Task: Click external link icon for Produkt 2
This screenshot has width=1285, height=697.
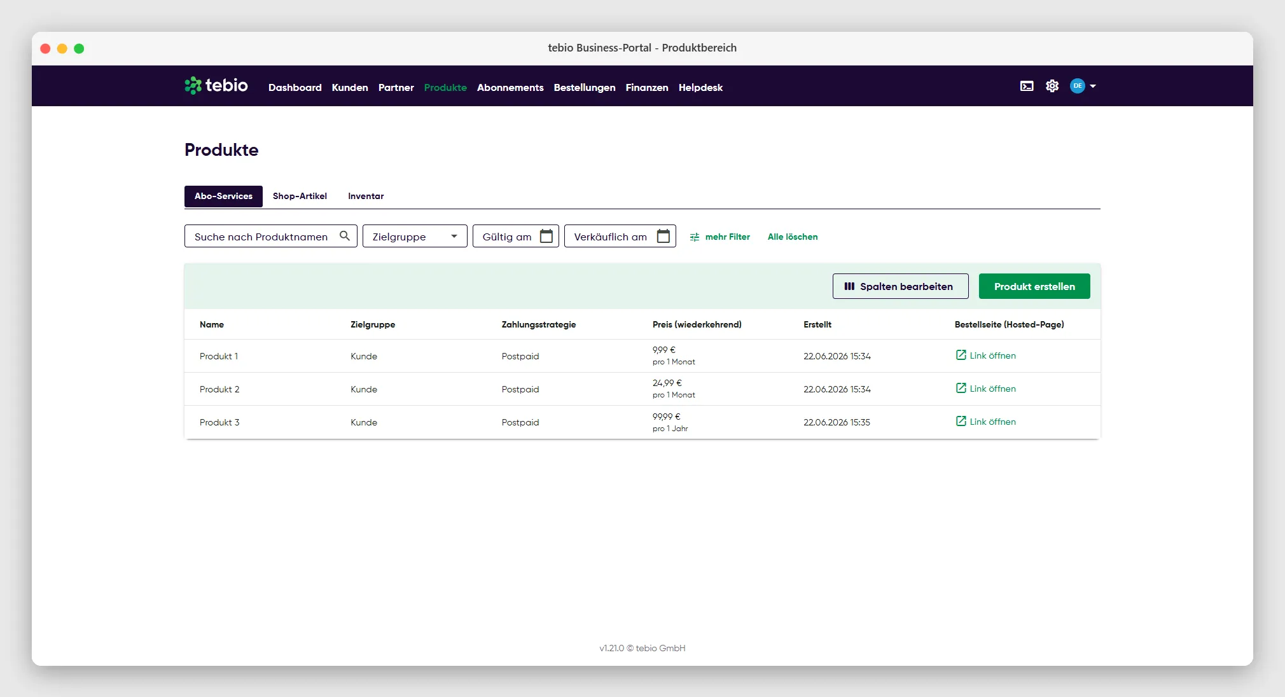Action: click(961, 388)
